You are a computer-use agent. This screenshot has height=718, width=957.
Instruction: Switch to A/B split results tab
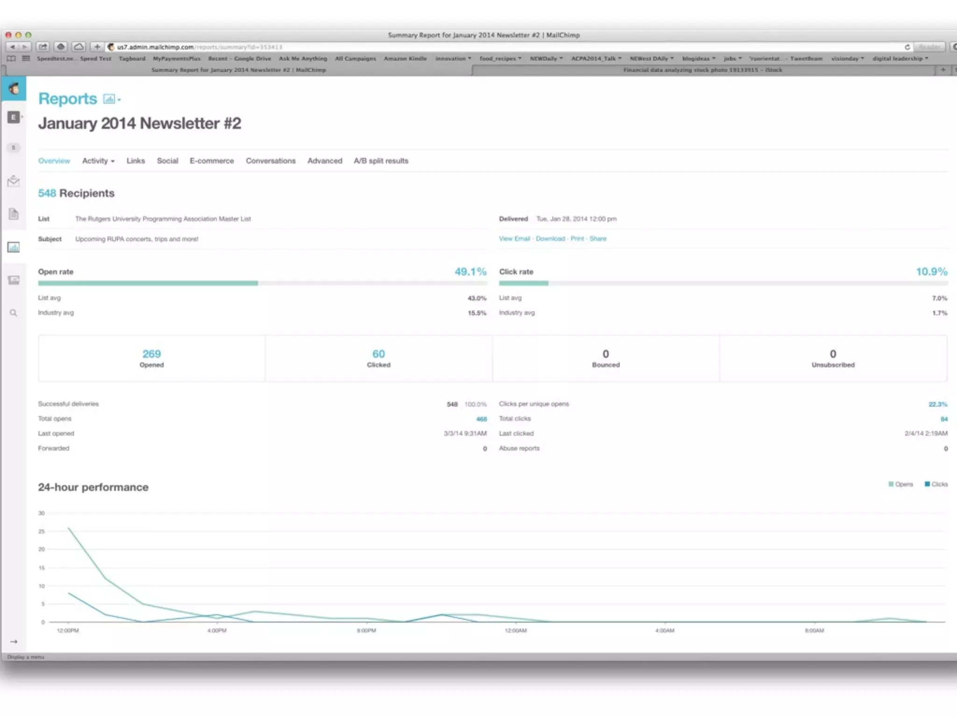tap(381, 161)
